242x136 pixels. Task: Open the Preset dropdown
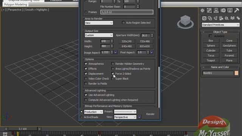(125, 111)
